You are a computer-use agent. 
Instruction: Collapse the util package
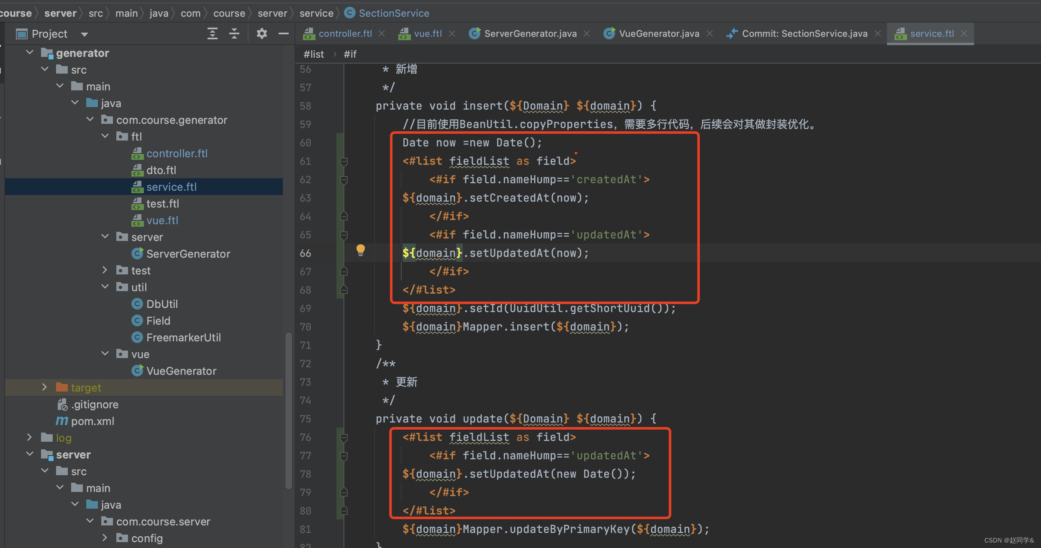(x=105, y=287)
